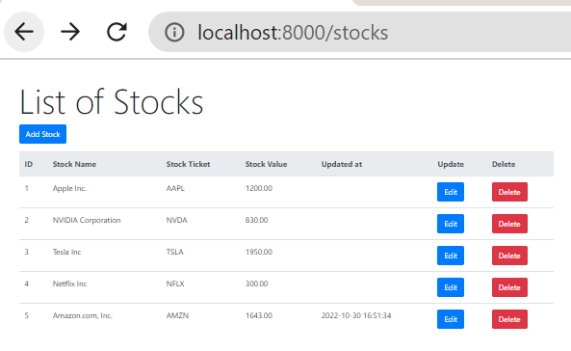Click the Updated at column header
The height and width of the screenshot is (351, 571).
342,164
